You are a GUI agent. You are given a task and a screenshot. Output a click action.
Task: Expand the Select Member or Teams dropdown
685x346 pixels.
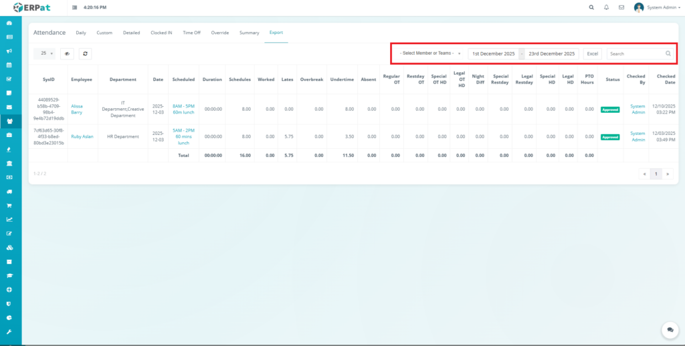pos(429,53)
